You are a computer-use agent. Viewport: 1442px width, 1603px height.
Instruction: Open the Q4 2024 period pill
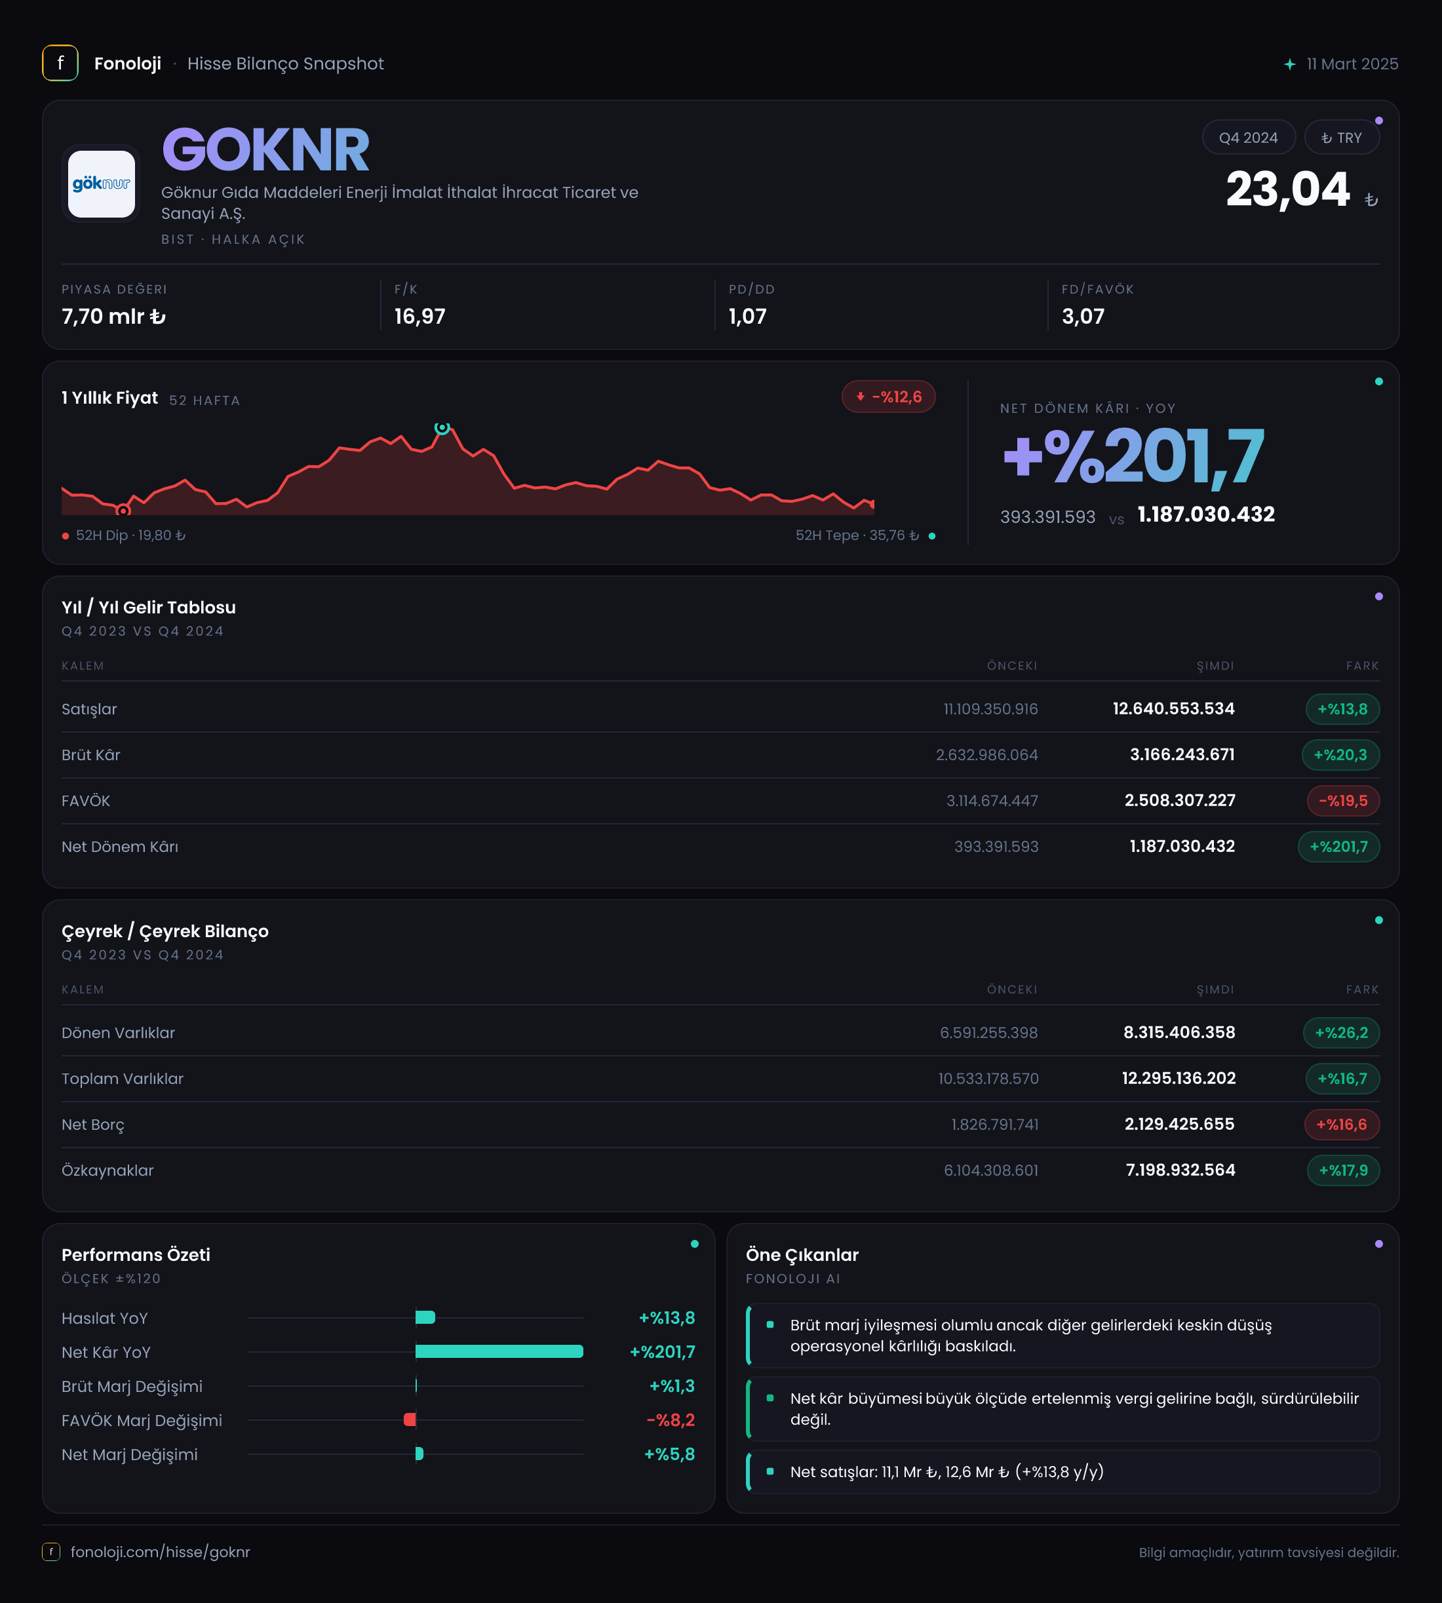coord(1248,138)
